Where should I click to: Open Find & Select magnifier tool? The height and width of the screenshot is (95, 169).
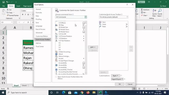pos(160,13)
